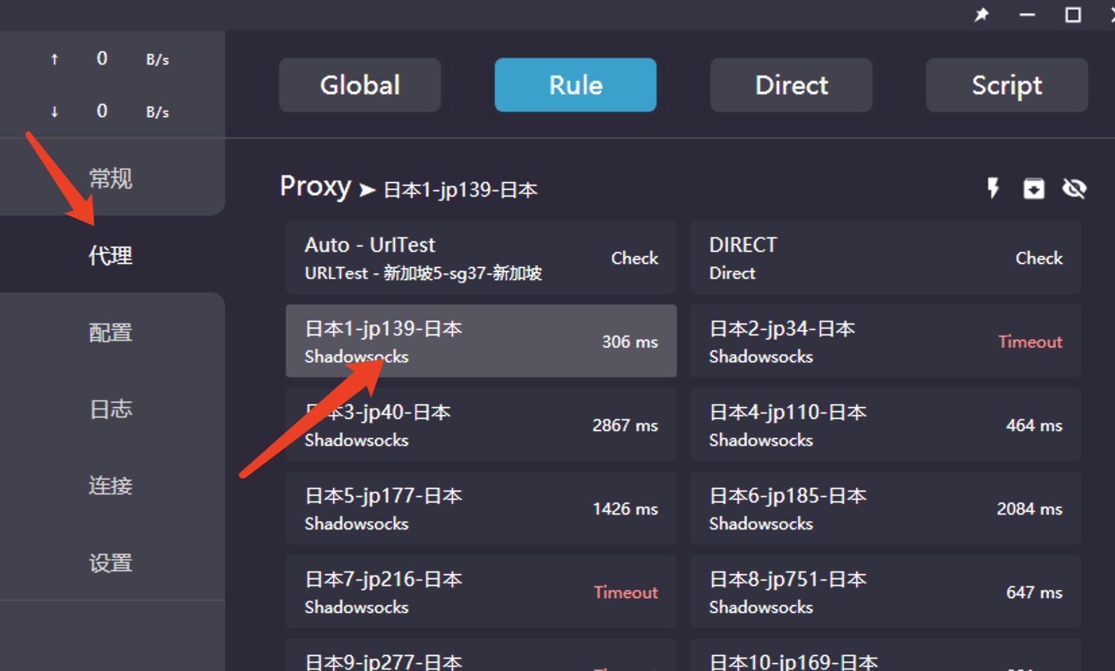Click Check on the DIRECT proxy
The image size is (1115, 671).
tap(1038, 258)
